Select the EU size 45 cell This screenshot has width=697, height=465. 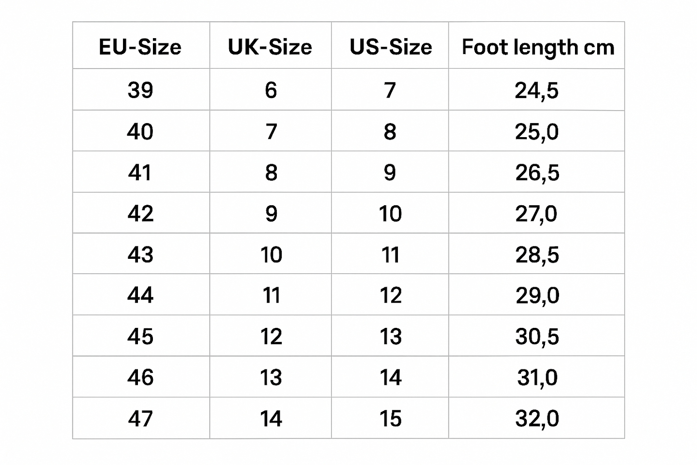click(x=140, y=337)
